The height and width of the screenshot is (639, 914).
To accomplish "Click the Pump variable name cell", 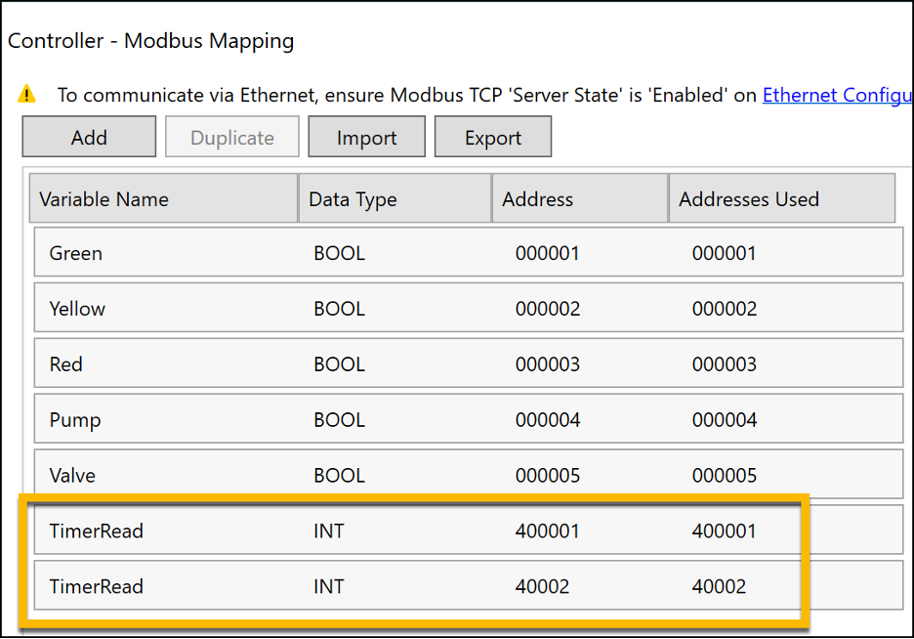I will [x=75, y=420].
